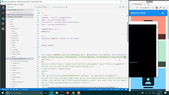Expand the app folder
The height and width of the screenshot is (95, 169).
pos(12,24)
